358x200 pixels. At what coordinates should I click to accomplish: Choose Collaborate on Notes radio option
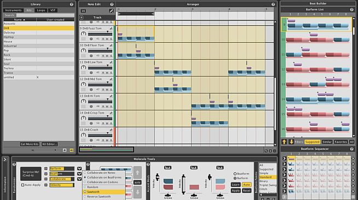point(85,173)
